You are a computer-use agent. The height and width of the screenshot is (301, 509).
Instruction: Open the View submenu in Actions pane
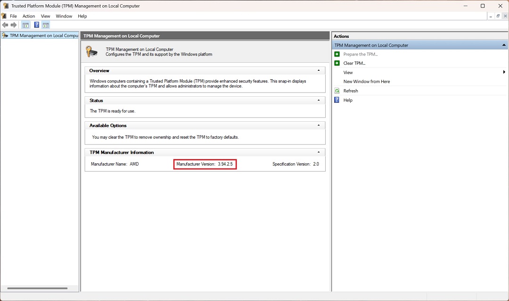348,73
